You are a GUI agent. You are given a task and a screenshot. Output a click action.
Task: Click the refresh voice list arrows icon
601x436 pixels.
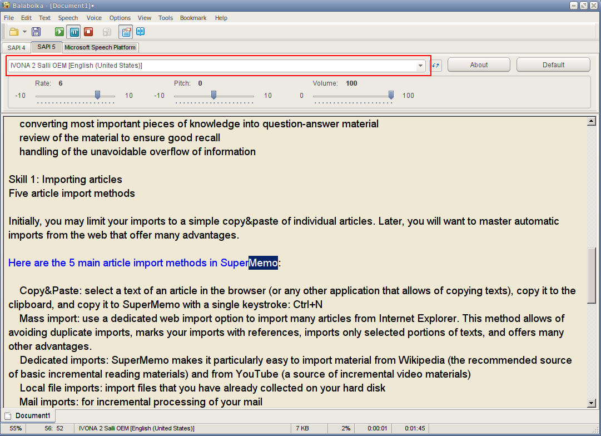(436, 65)
